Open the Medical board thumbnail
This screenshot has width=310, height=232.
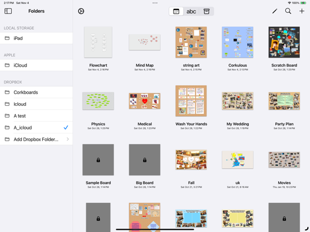144,101
